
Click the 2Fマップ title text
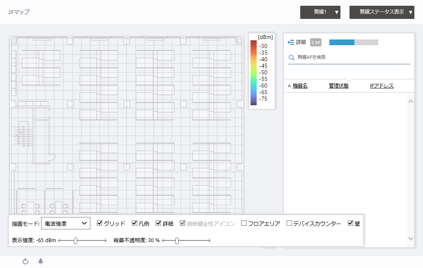pyautogui.click(x=19, y=12)
